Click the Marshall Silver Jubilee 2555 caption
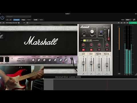This screenshot has height=103, width=137. tap(68, 77)
